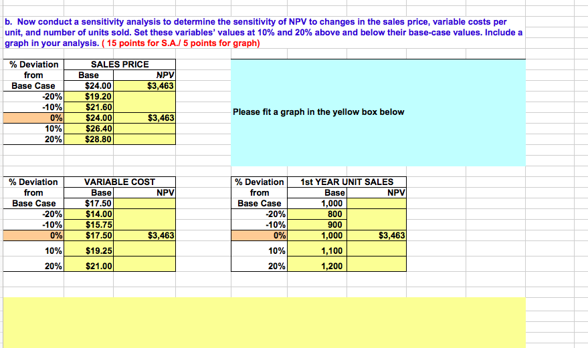Click the empty NPV cell beside $21.60
588x348 pixels.
coord(144,107)
